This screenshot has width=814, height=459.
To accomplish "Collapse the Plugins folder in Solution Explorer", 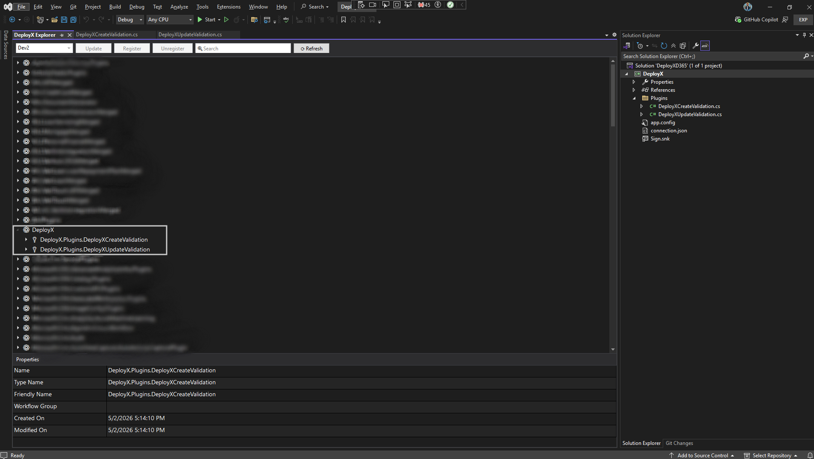I will (x=634, y=98).
